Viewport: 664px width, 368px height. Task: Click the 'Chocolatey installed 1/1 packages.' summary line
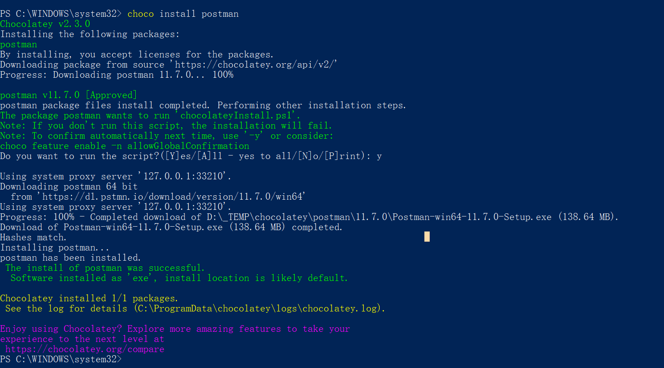pyautogui.click(x=89, y=298)
